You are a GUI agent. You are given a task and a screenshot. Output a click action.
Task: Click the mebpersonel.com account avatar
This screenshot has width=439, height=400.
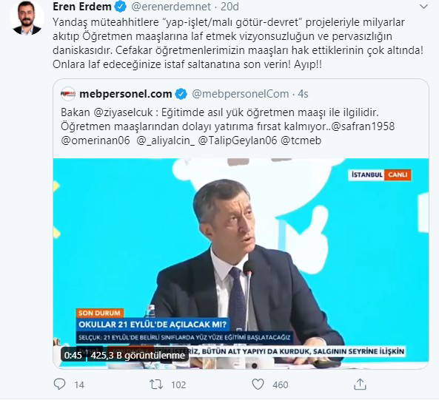tap(68, 94)
